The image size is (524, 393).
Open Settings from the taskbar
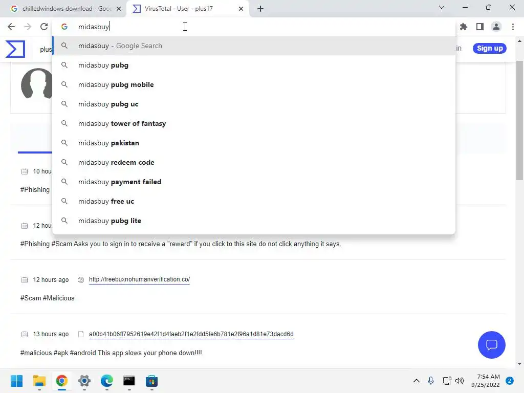(84, 381)
